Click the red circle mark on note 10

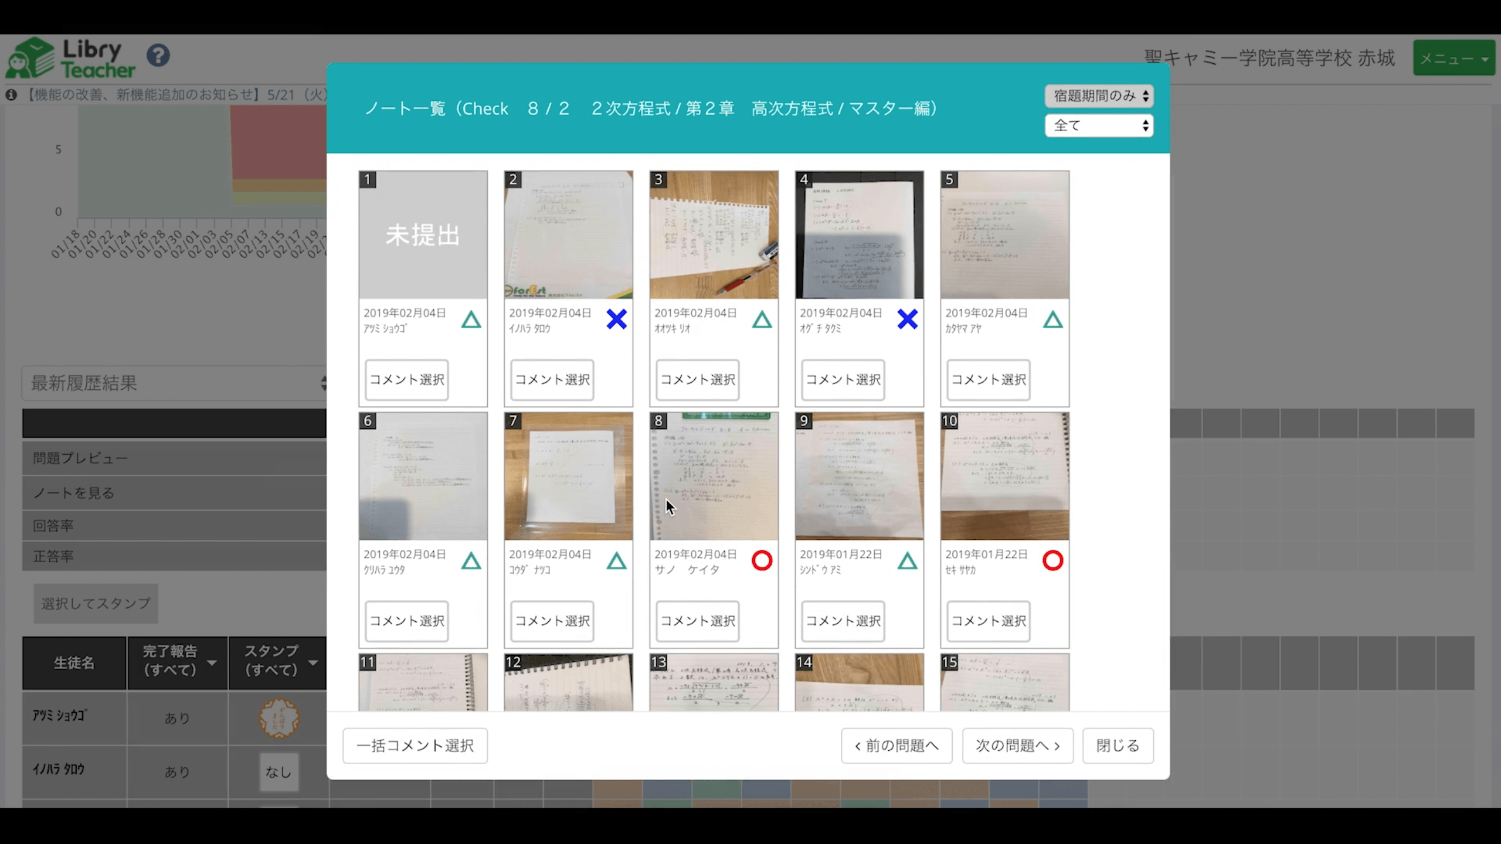point(1052,561)
